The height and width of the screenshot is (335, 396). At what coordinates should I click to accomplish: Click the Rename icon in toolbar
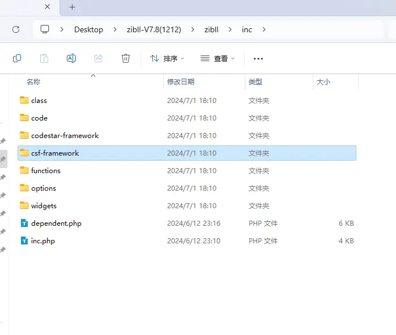coord(71,58)
